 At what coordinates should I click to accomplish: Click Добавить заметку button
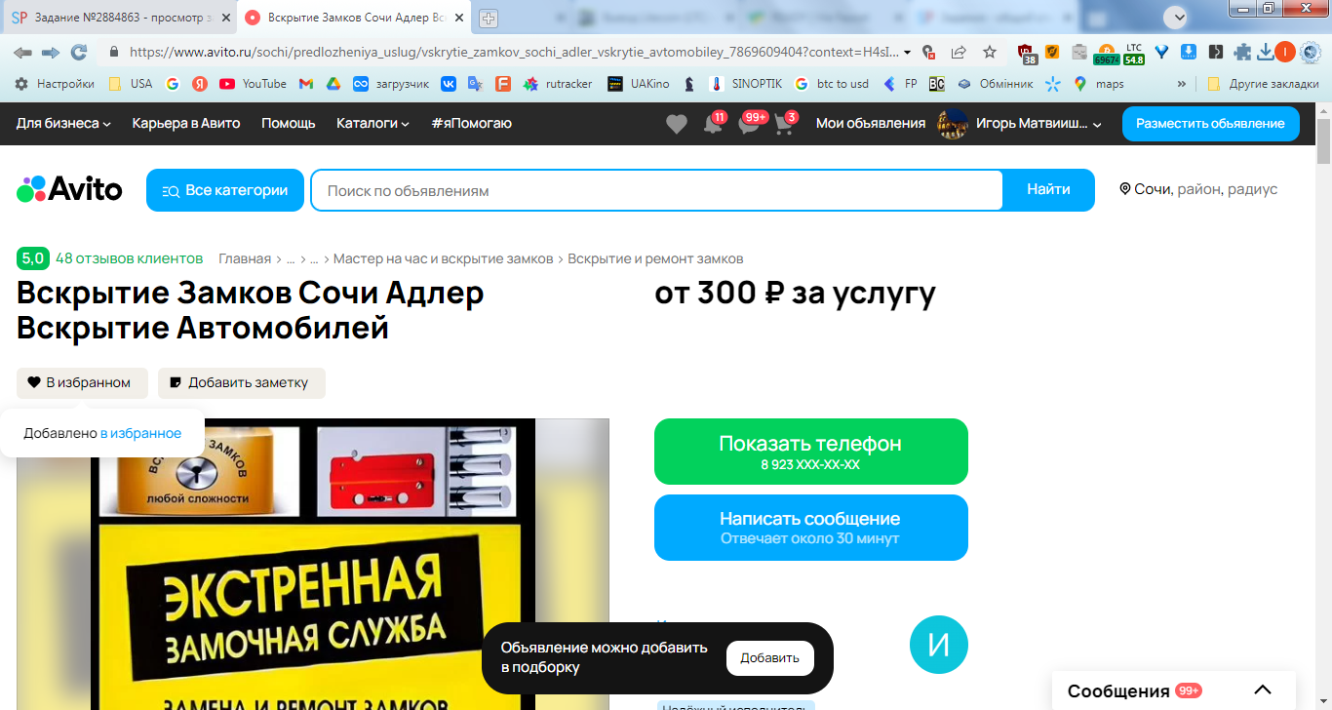pos(242,382)
